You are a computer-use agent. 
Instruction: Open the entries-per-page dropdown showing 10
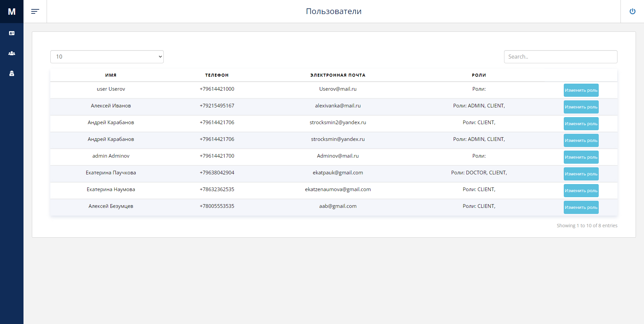point(107,57)
